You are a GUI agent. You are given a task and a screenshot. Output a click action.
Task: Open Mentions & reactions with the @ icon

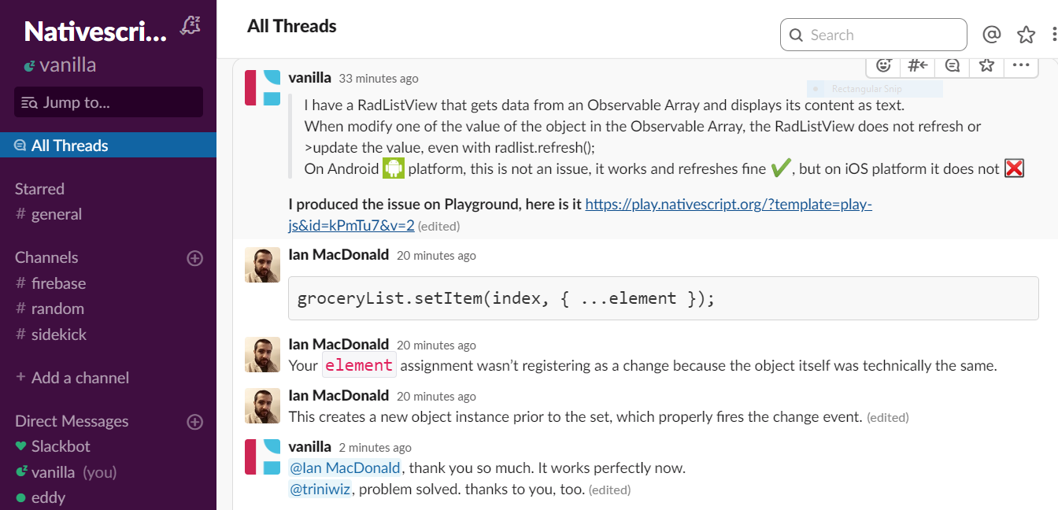992,35
